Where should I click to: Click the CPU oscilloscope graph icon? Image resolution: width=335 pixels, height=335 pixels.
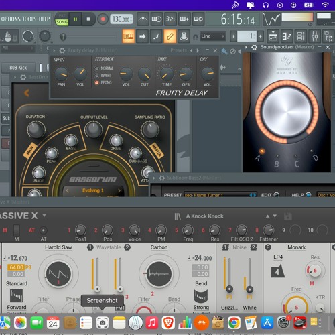[x=271, y=19]
